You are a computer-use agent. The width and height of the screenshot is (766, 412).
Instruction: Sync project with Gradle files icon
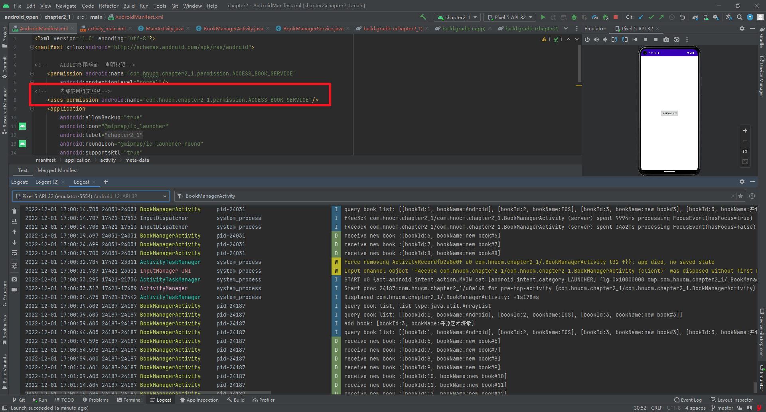point(695,17)
